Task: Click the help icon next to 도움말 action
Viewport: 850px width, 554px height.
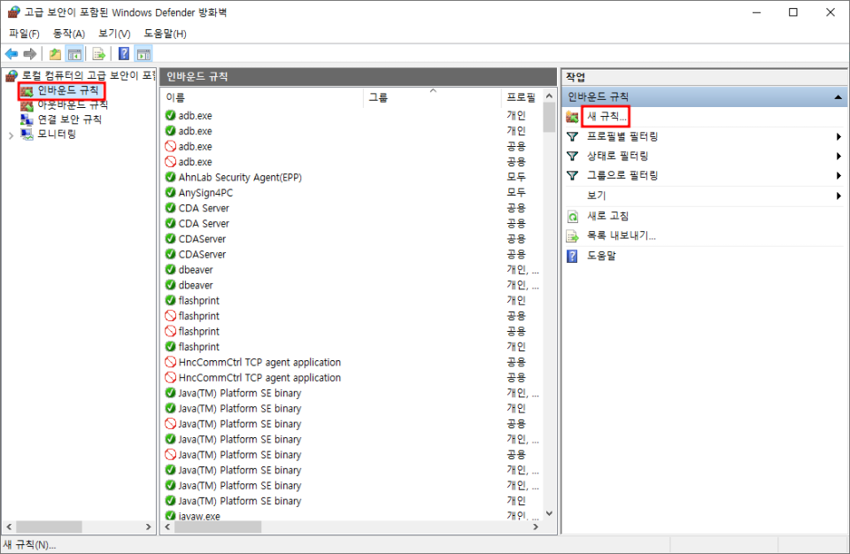Action: (572, 256)
